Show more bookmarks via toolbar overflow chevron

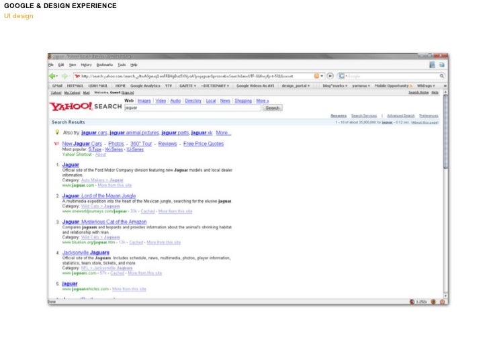point(445,85)
